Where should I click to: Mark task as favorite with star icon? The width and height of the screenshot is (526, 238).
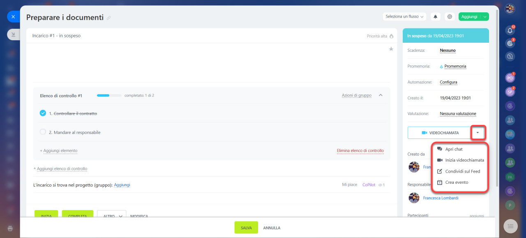point(391,49)
